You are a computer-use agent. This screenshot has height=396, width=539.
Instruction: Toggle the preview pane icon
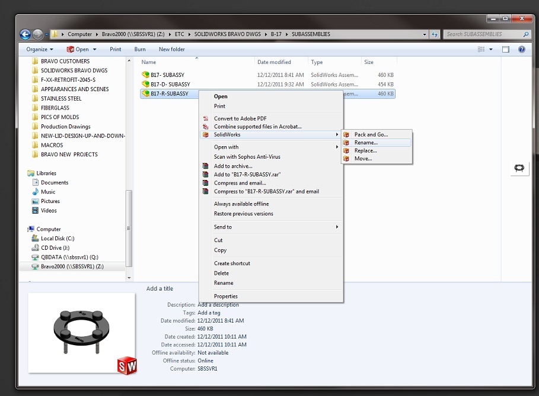point(506,49)
